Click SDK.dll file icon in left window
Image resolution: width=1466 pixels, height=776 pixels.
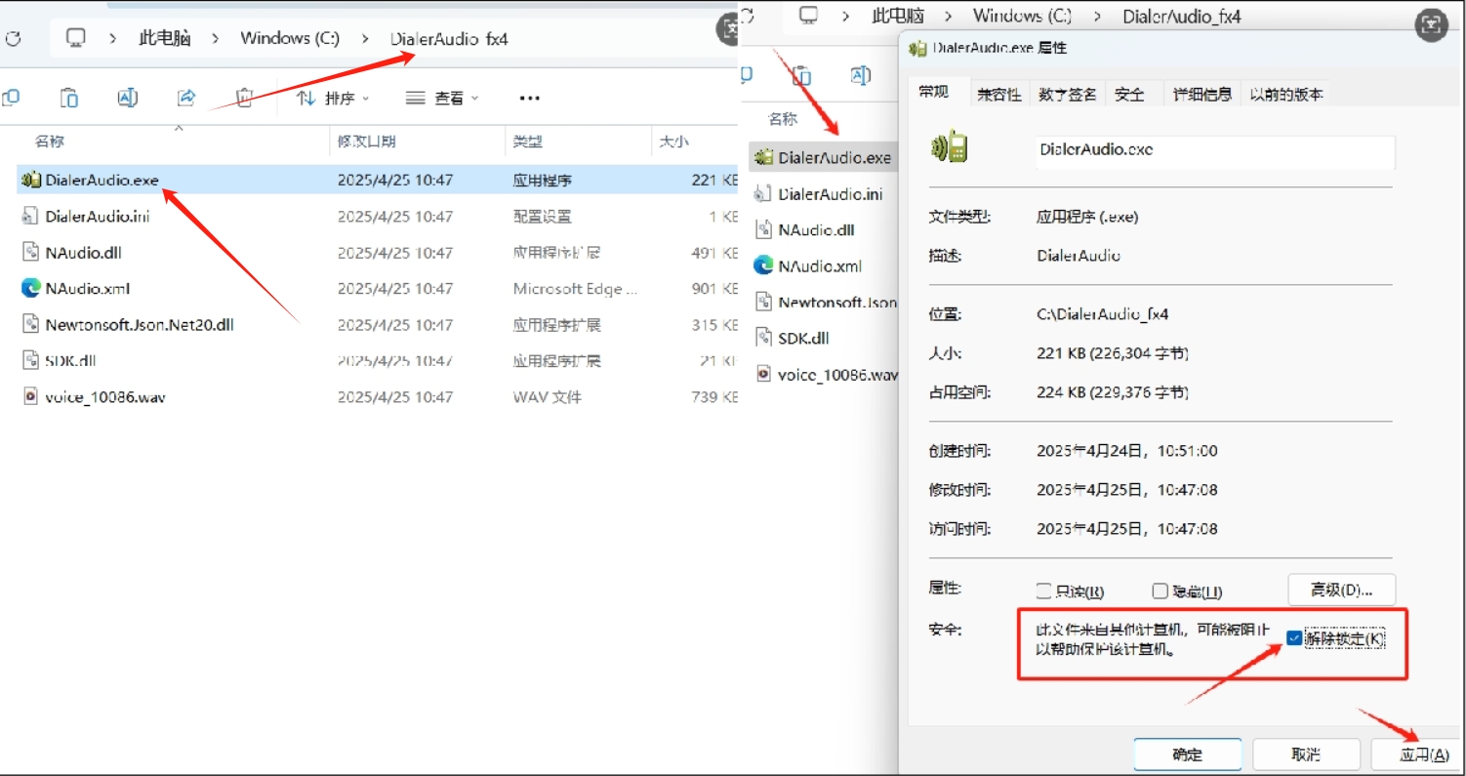(31, 360)
